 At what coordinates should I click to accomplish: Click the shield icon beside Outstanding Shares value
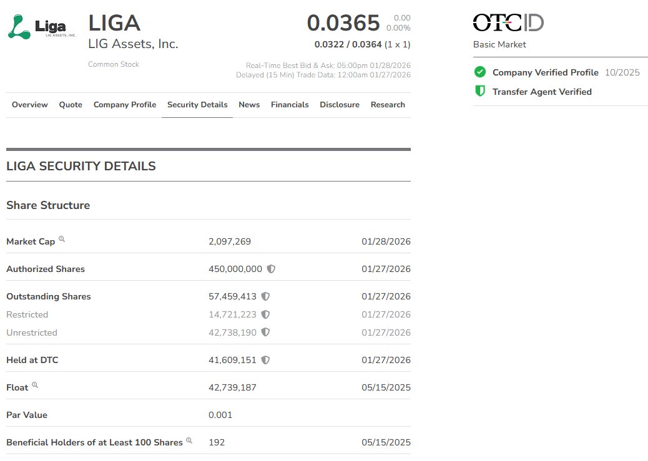pos(266,296)
